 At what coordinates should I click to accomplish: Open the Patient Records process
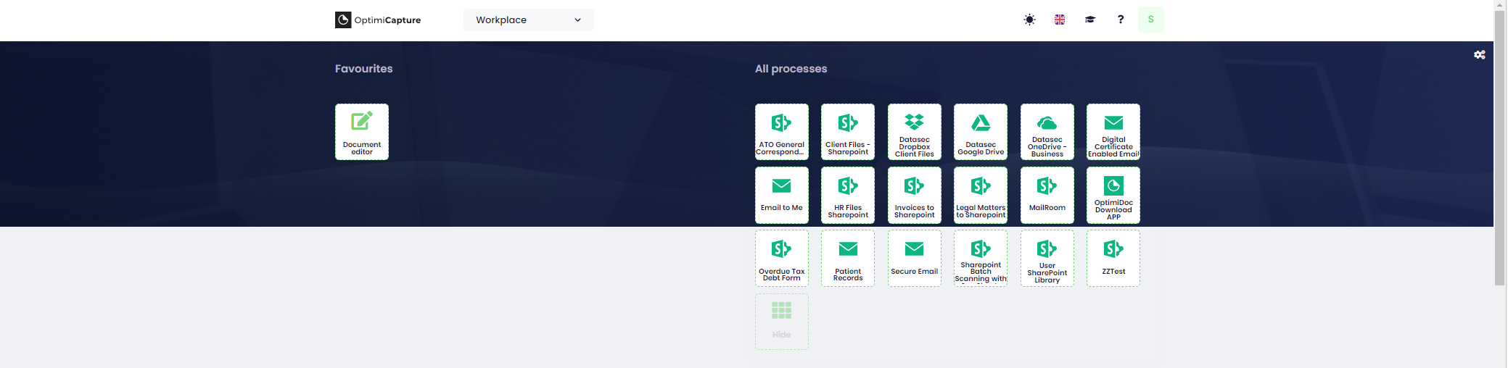click(848, 259)
